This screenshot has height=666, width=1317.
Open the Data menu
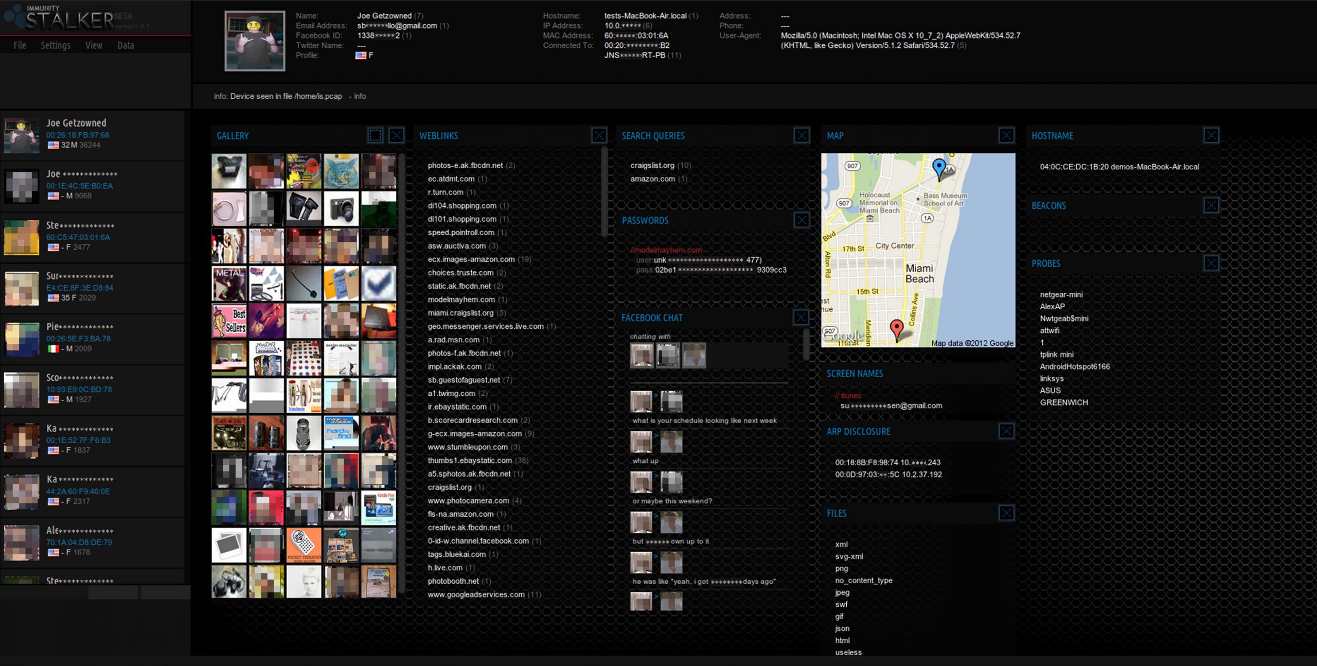(x=126, y=45)
